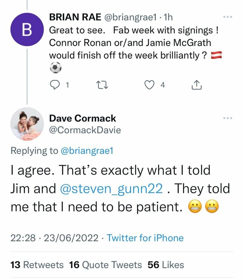Open Dave Cormack's display name
Screen dimensions: 244x280
(83, 119)
